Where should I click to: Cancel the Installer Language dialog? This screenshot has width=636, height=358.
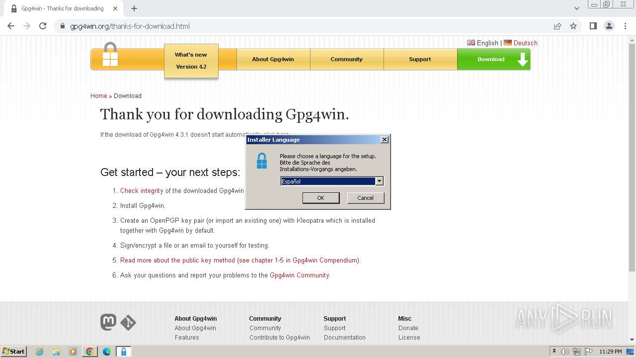coord(365,198)
